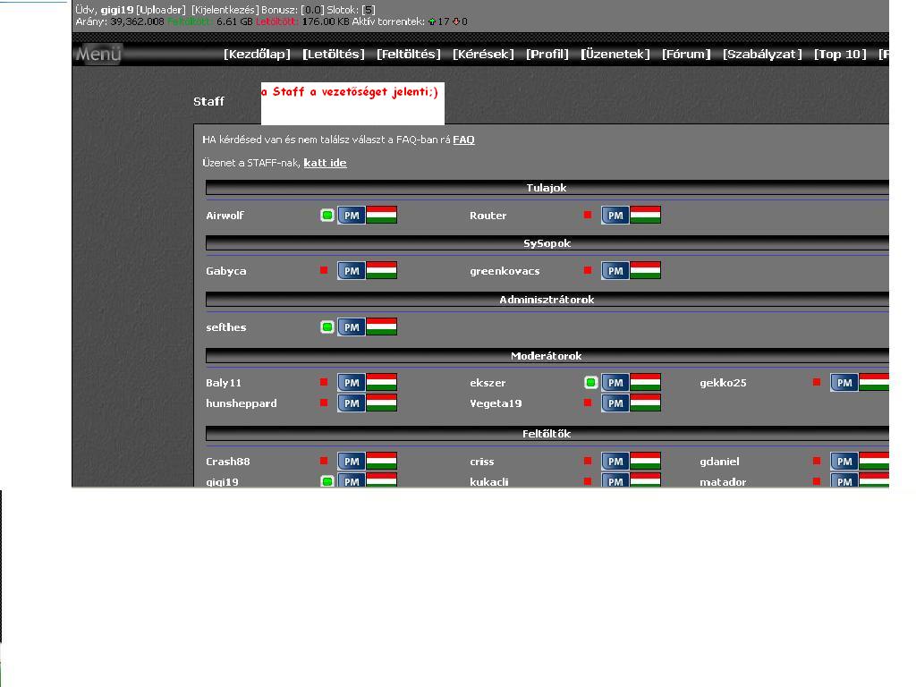The height and width of the screenshot is (687, 916).
Task: Click the PM icon next to hunsheppard
Action: tap(352, 403)
